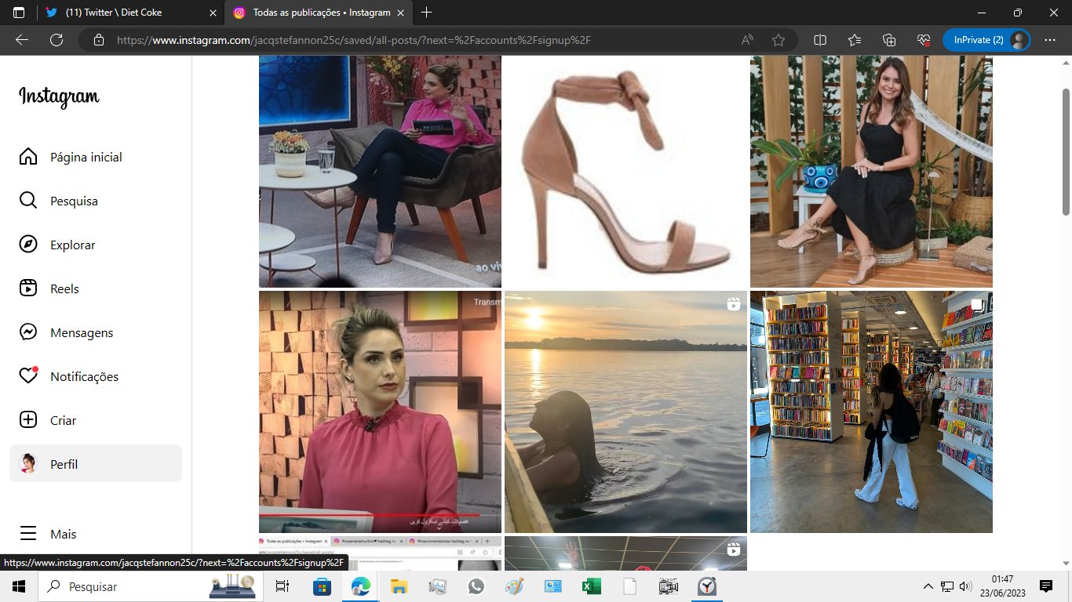Viewport: 1072px width, 602px height.
Task: Open Browser essentials heart icon
Action: tap(924, 40)
